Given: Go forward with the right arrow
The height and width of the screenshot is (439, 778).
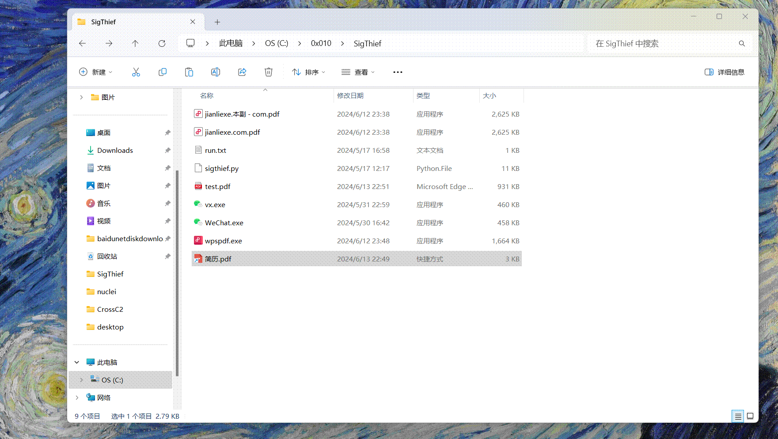Looking at the screenshot, I should coord(109,43).
